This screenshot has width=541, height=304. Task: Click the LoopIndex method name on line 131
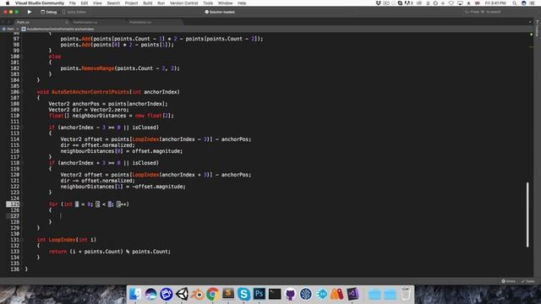(62, 240)
